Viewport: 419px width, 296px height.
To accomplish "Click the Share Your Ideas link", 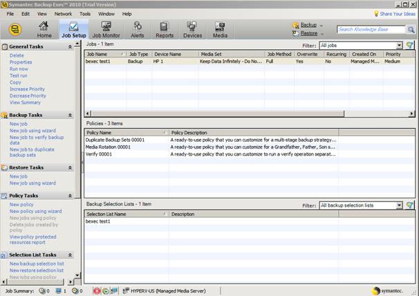I will click(x=398, y=14).
